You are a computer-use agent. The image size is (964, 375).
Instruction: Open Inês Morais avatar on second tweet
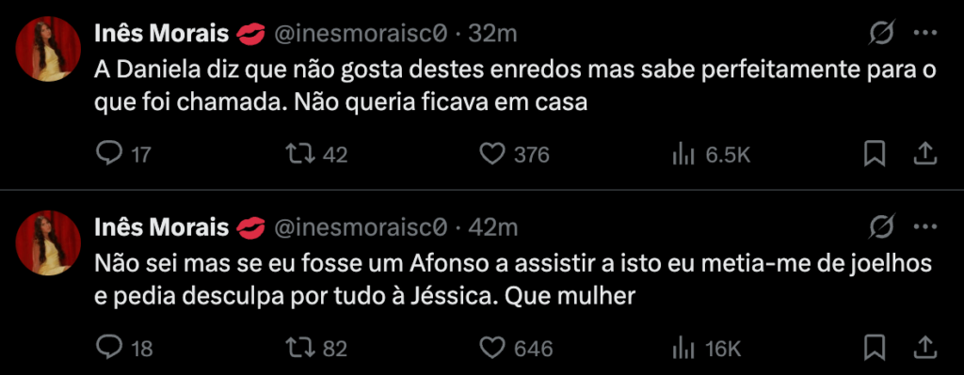48,242
